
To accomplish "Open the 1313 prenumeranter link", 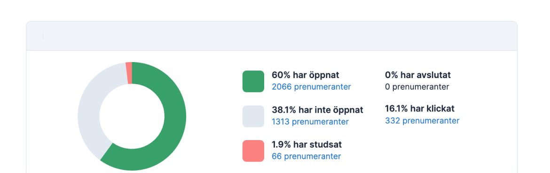I will coord(310,122).
